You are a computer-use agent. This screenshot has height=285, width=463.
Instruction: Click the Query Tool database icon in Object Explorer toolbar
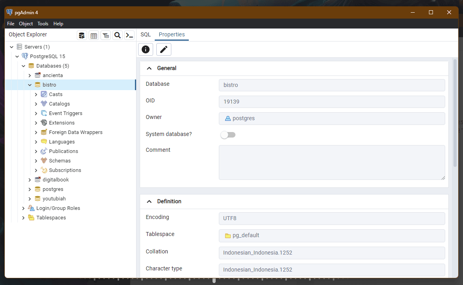[x=82, y=36]
